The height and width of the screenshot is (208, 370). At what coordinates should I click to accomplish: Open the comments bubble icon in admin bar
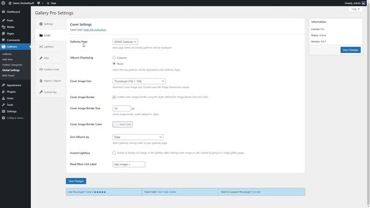39,3
